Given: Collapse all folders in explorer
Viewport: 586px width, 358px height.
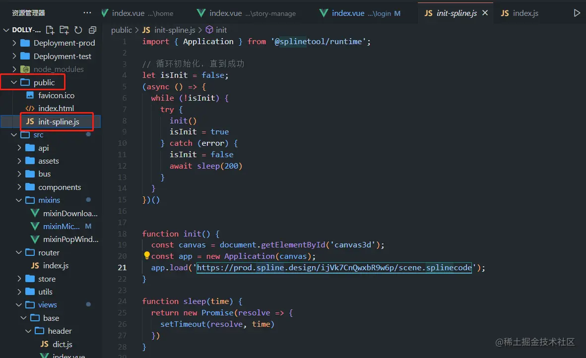Looking at the screenshot, I should tap(92, 30).
